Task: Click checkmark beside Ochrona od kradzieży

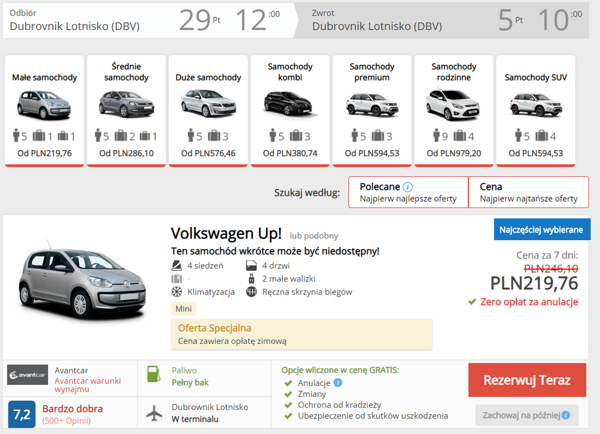Action: coord(288,405)
